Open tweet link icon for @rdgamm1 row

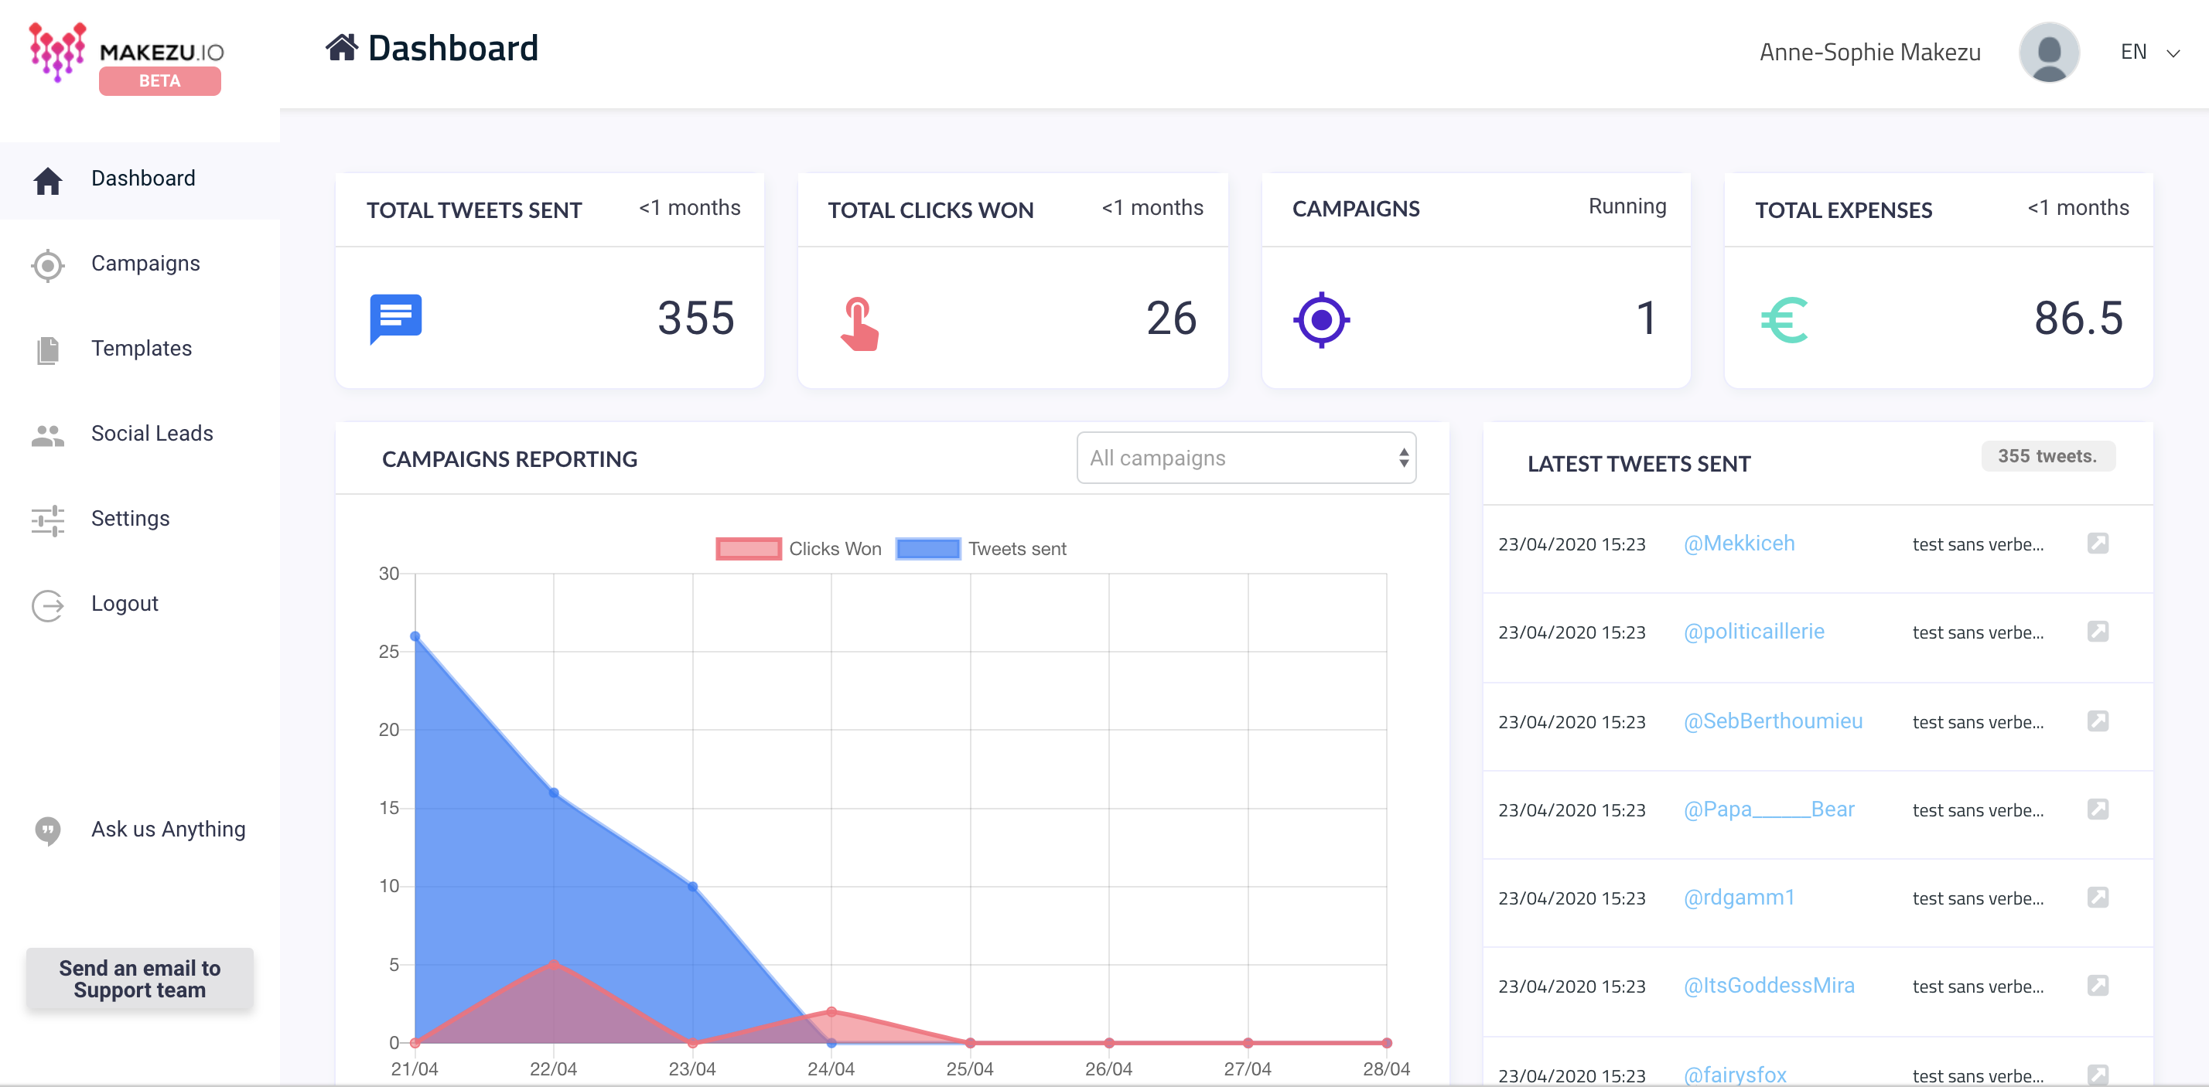tap(2098, 898)
